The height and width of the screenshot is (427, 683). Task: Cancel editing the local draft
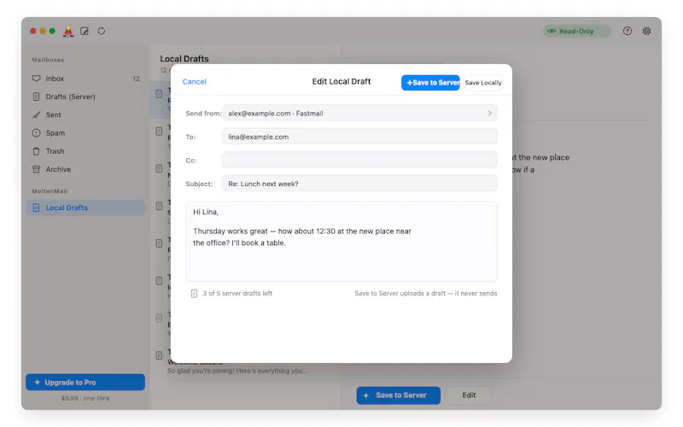click(194, 81)
